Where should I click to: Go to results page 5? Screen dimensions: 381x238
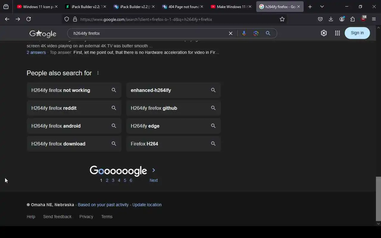(x=125, y=180)
